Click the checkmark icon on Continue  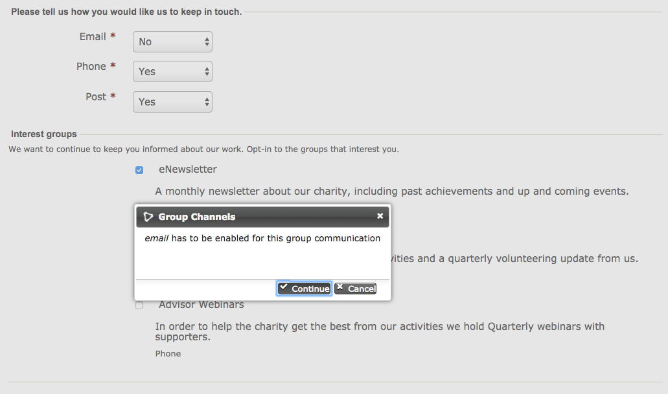tap(284, 287)
